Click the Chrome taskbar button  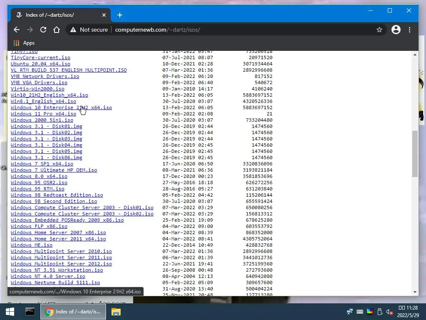click(x=73, y=312)
